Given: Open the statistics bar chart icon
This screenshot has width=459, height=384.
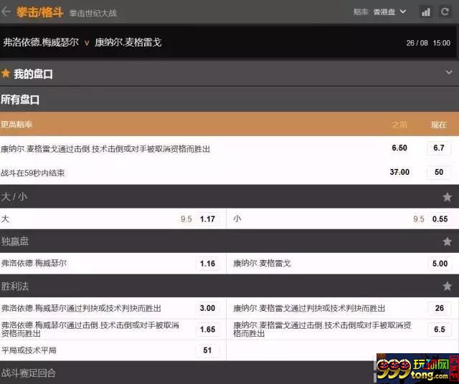Looking at the screenshot, I should [426, 11].
